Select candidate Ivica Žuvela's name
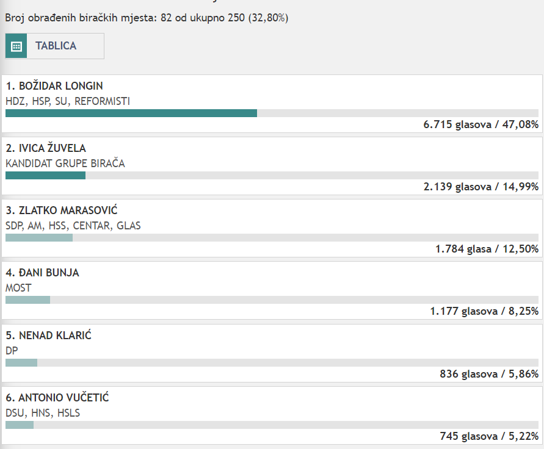The image size is (544, 449). pyautogui.click(x=46, y=148)
